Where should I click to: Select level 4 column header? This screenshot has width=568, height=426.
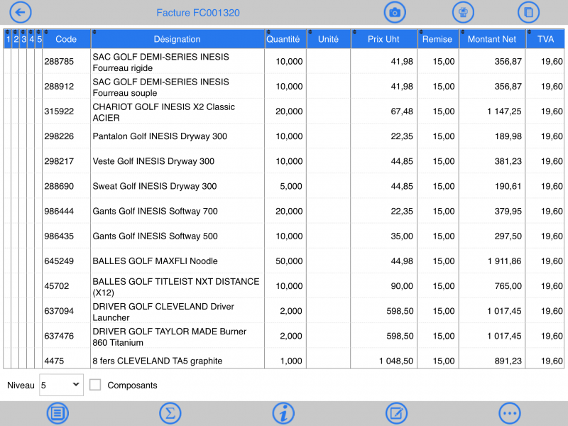[x=31, y=39]
